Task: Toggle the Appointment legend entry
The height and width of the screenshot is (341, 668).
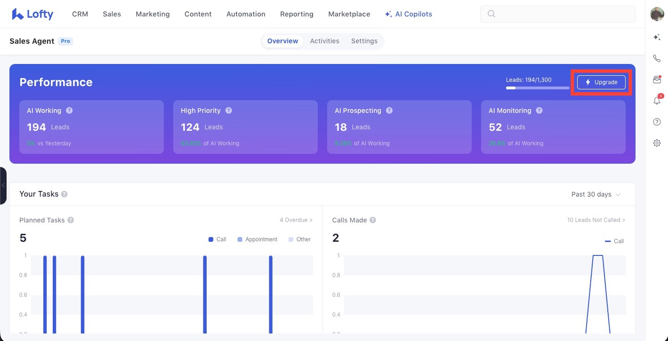Action: tap(257, 239)
